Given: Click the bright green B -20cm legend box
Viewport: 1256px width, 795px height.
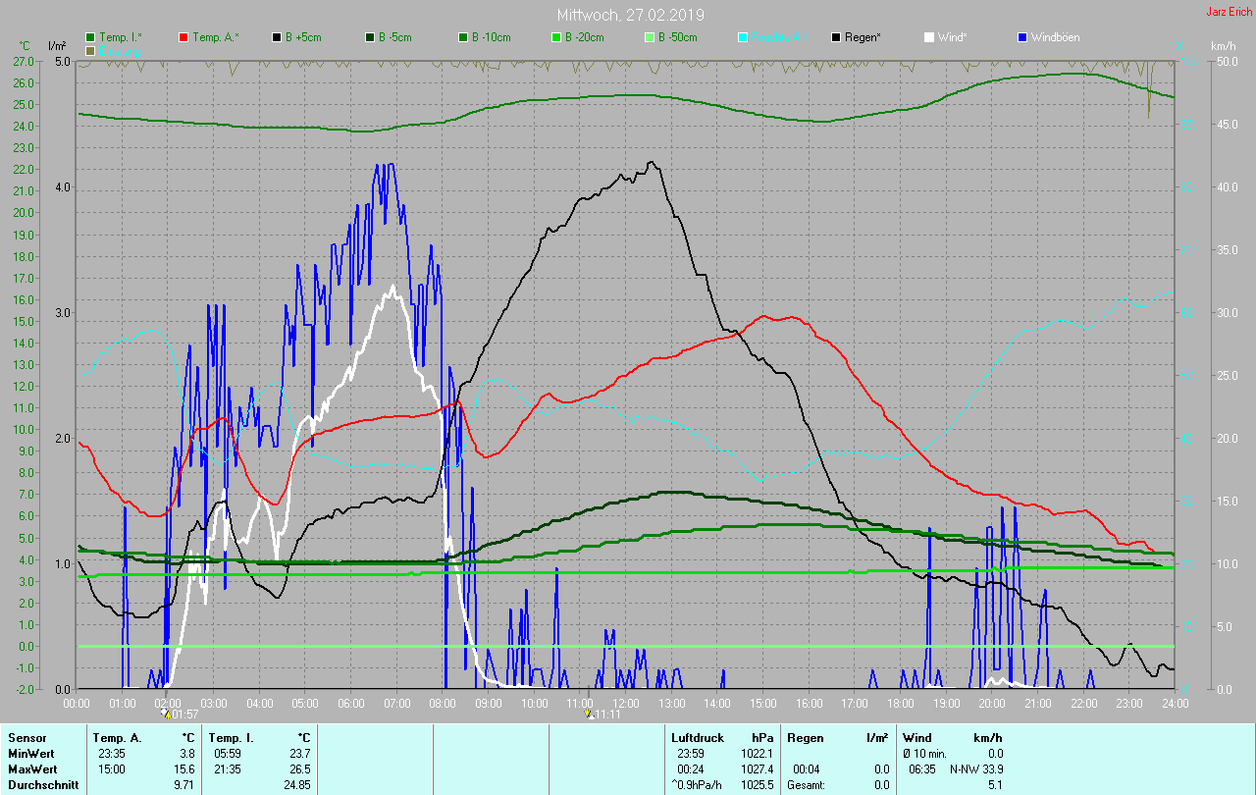Looking at the screenshot, I should (555, 37).
